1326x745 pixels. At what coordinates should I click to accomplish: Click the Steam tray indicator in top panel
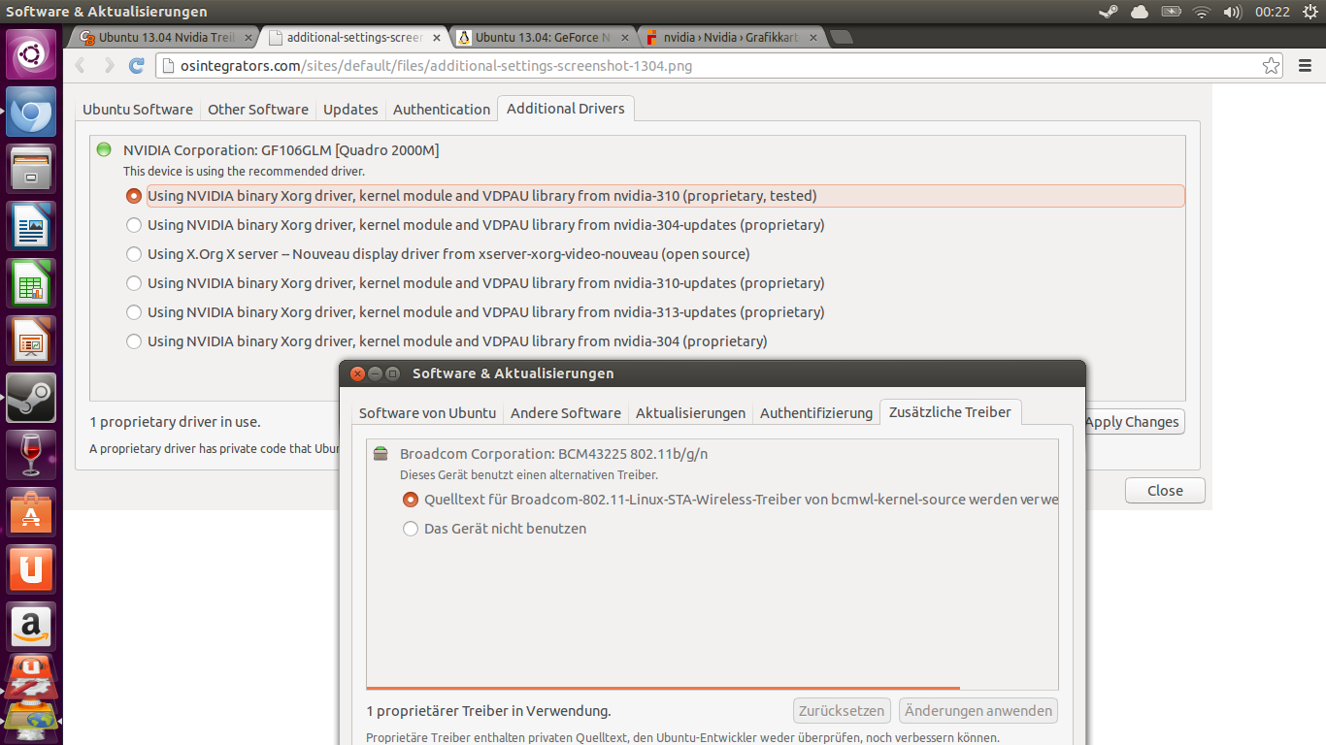(1108, 12)
